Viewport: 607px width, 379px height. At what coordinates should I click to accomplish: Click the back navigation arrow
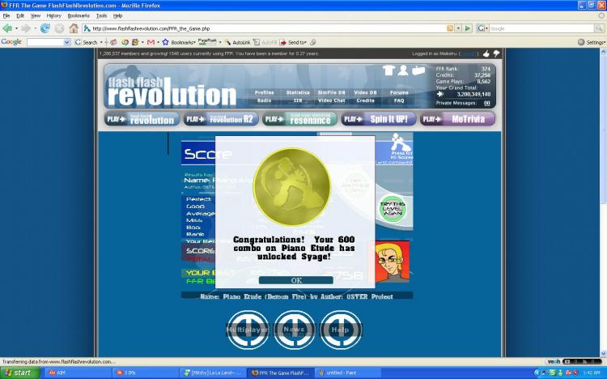click(7, 28)
